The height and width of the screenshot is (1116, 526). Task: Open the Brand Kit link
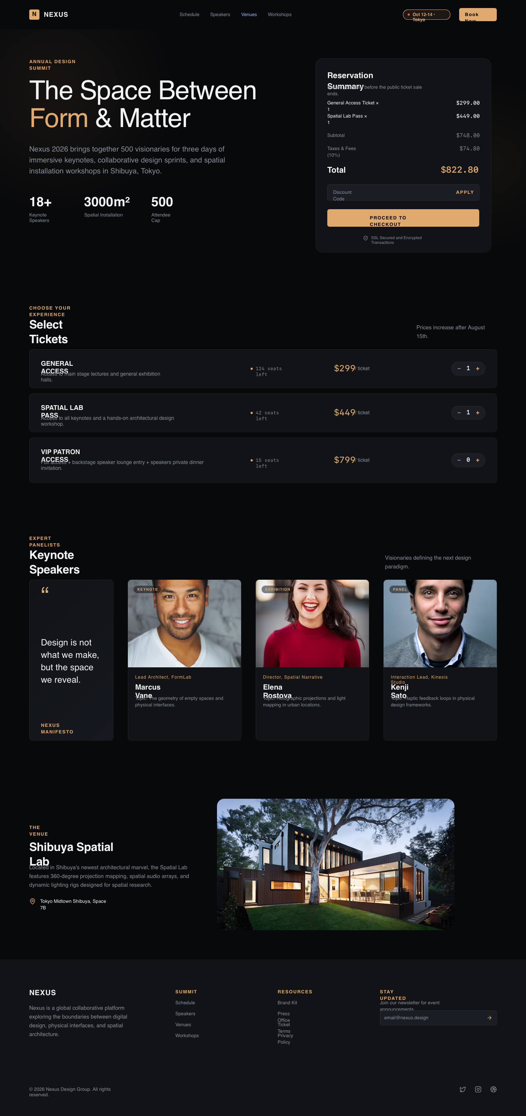click(x=287, y=1002)
